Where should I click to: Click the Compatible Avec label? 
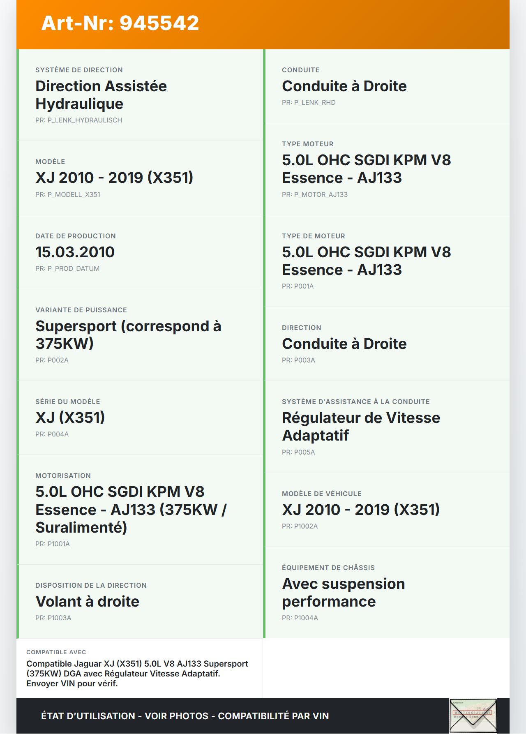[56, 652]
